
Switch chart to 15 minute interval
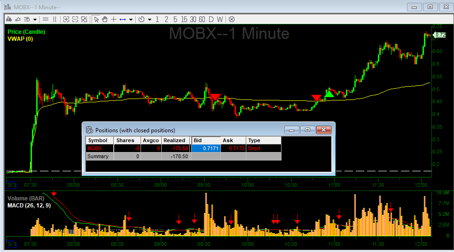click(184, 19)
